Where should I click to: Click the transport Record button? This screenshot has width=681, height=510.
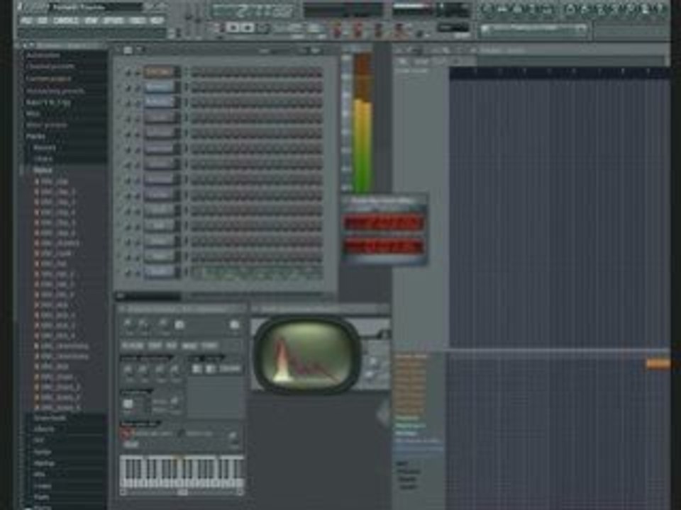[x=262, y=28]
